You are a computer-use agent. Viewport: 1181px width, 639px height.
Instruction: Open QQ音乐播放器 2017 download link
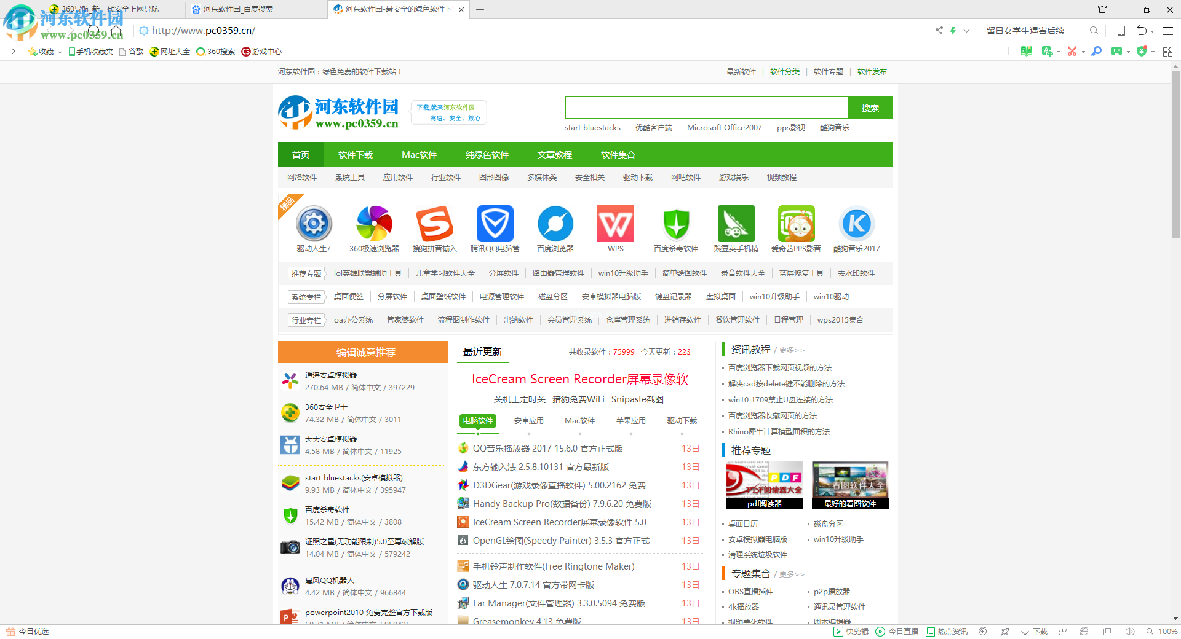tap(548, 449)
